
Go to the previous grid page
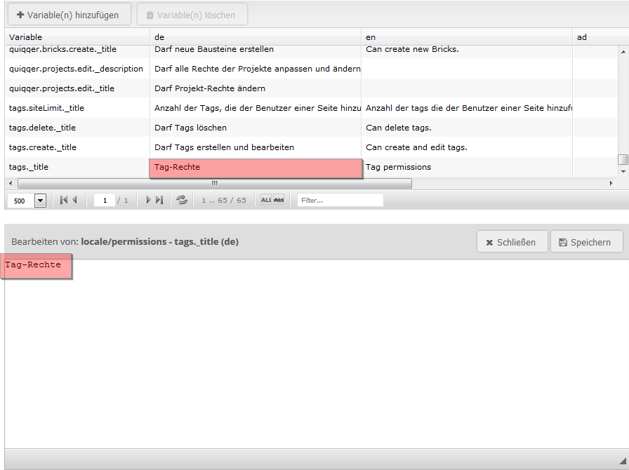pos(74,201)
